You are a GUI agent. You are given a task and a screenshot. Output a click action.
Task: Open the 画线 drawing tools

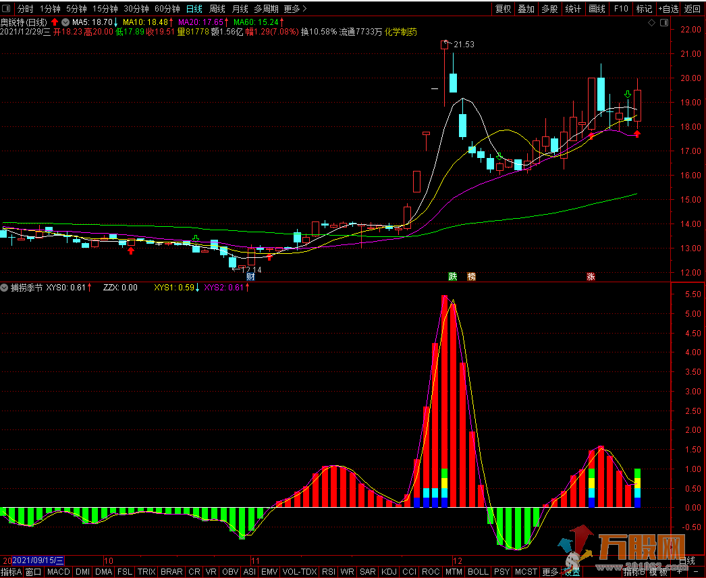597,9
